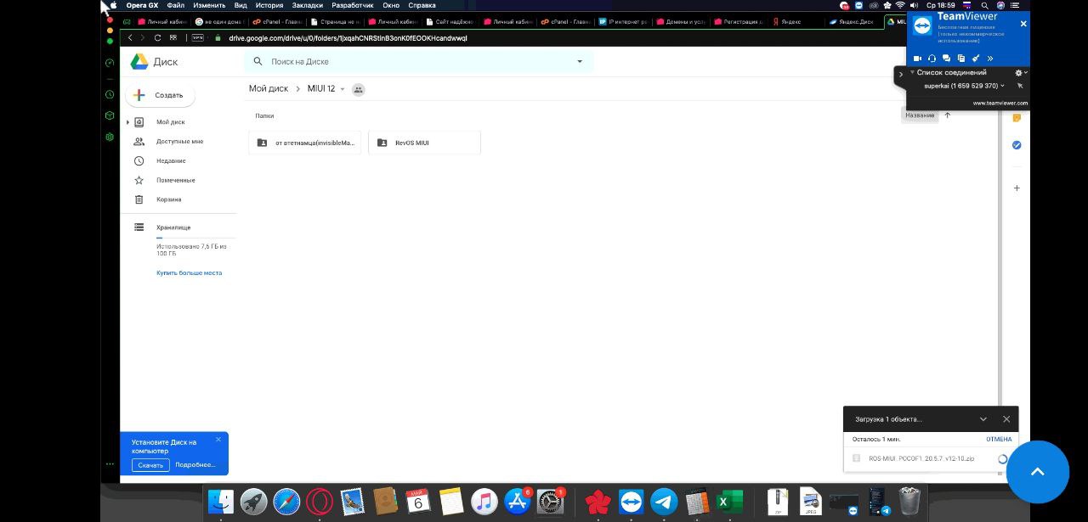Click the plus add-ons icon in side panel
This screenshot has height=522, width=1088.
coord(1017,188)
